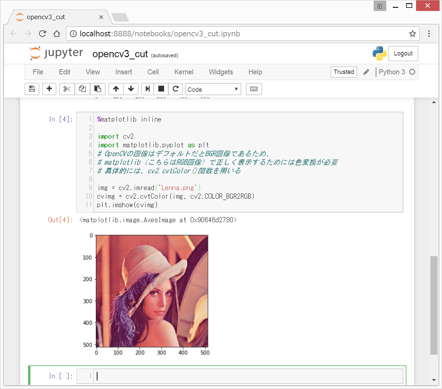Go back in the browser
Screen dimensions: 442x389
click(14, 34)
